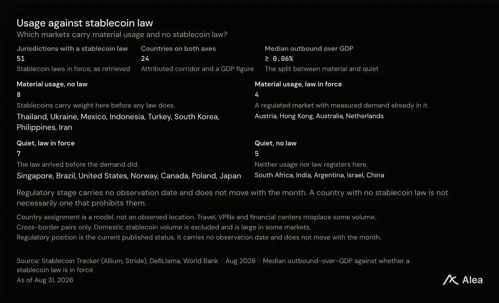
Task: Select the 'Quiet, no law' heading
Action: click(x=275, y=143)
